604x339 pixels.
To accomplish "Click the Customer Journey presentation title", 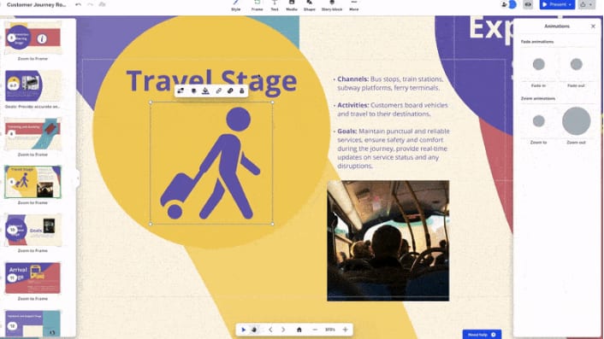I will (37, 4).
